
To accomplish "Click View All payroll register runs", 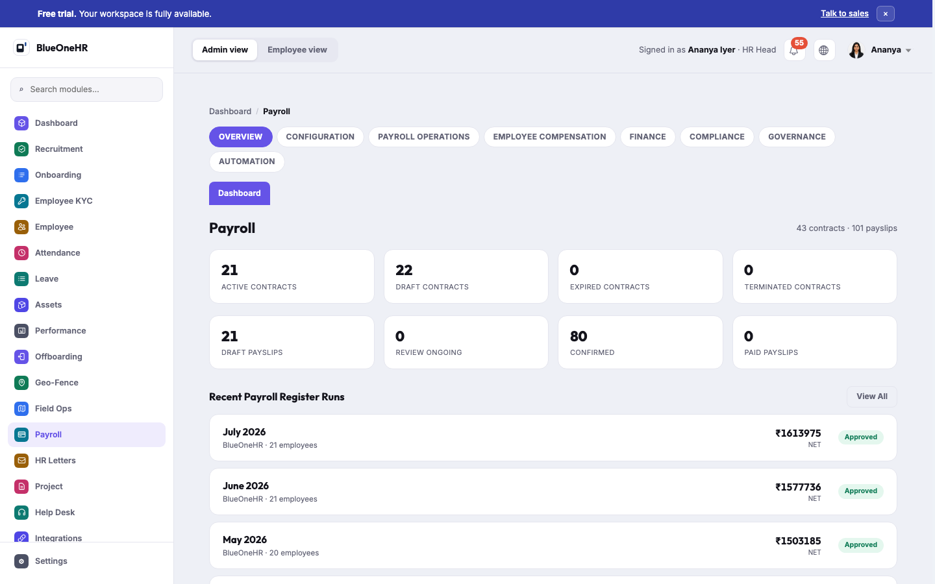I will click(872, 396).
